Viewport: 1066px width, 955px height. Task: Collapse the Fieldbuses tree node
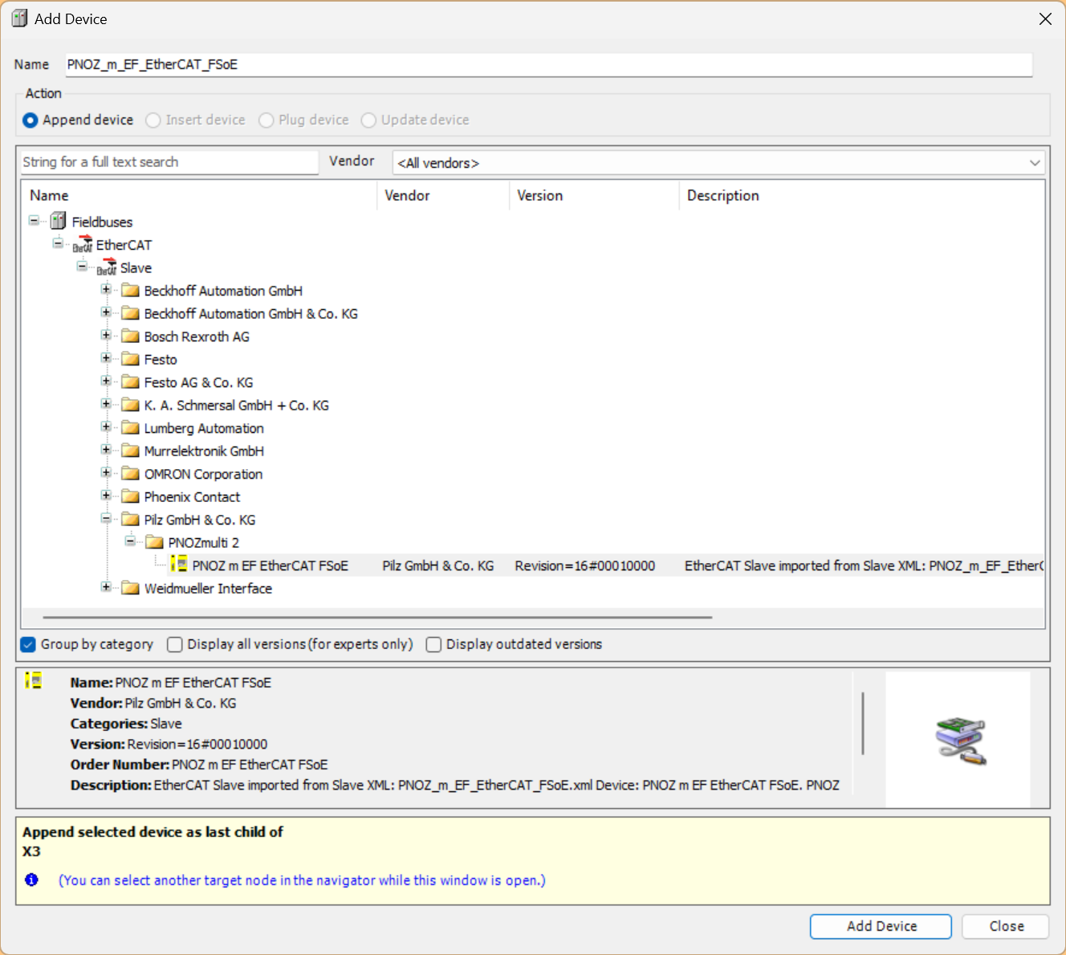click(34, 220)
